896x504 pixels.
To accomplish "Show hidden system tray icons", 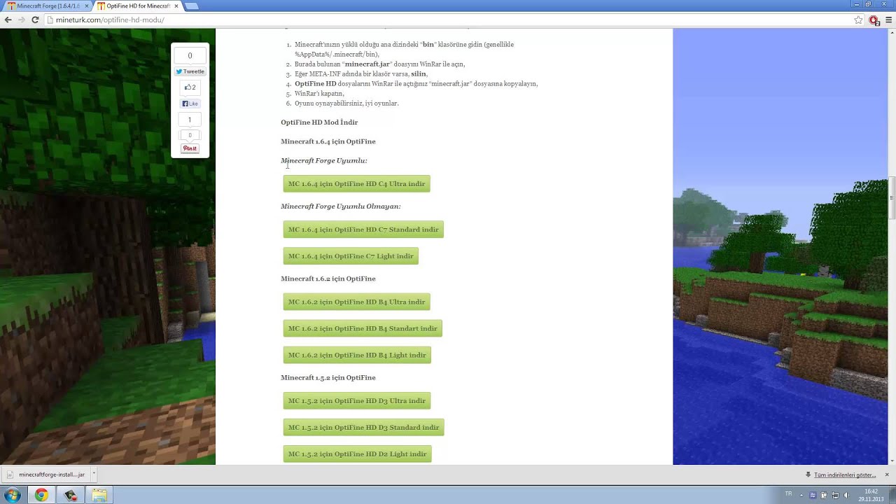I will pyautogui.click(x=802, y=495).
